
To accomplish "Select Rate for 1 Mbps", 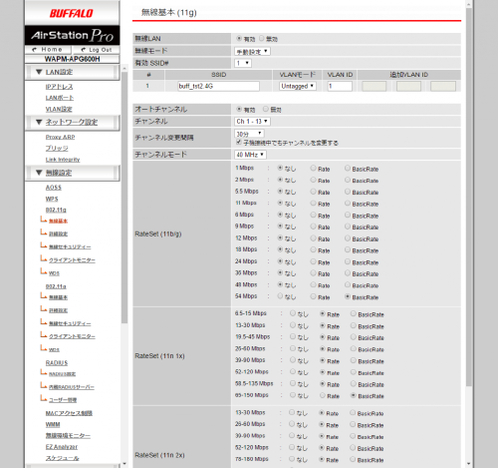I will click(313, 168).
